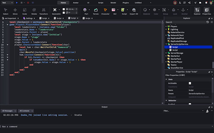The image size is (214, 133).
Task: Click the Run a command bar
Action: click(x=106, y=126)
